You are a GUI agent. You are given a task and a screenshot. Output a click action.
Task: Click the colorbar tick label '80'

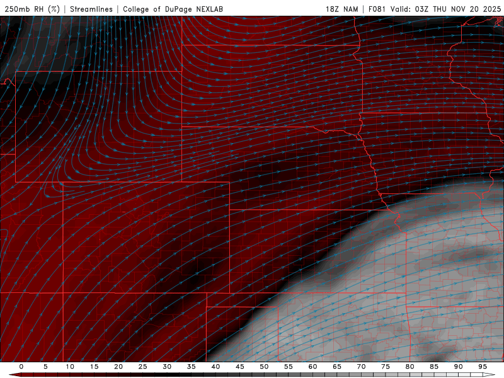pos(409,367)
